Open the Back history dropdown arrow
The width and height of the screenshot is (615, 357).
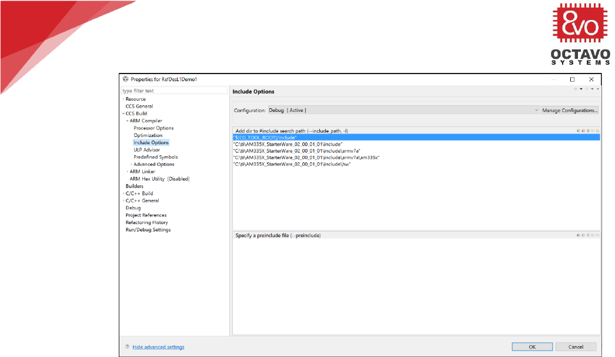tap(581, 89)
